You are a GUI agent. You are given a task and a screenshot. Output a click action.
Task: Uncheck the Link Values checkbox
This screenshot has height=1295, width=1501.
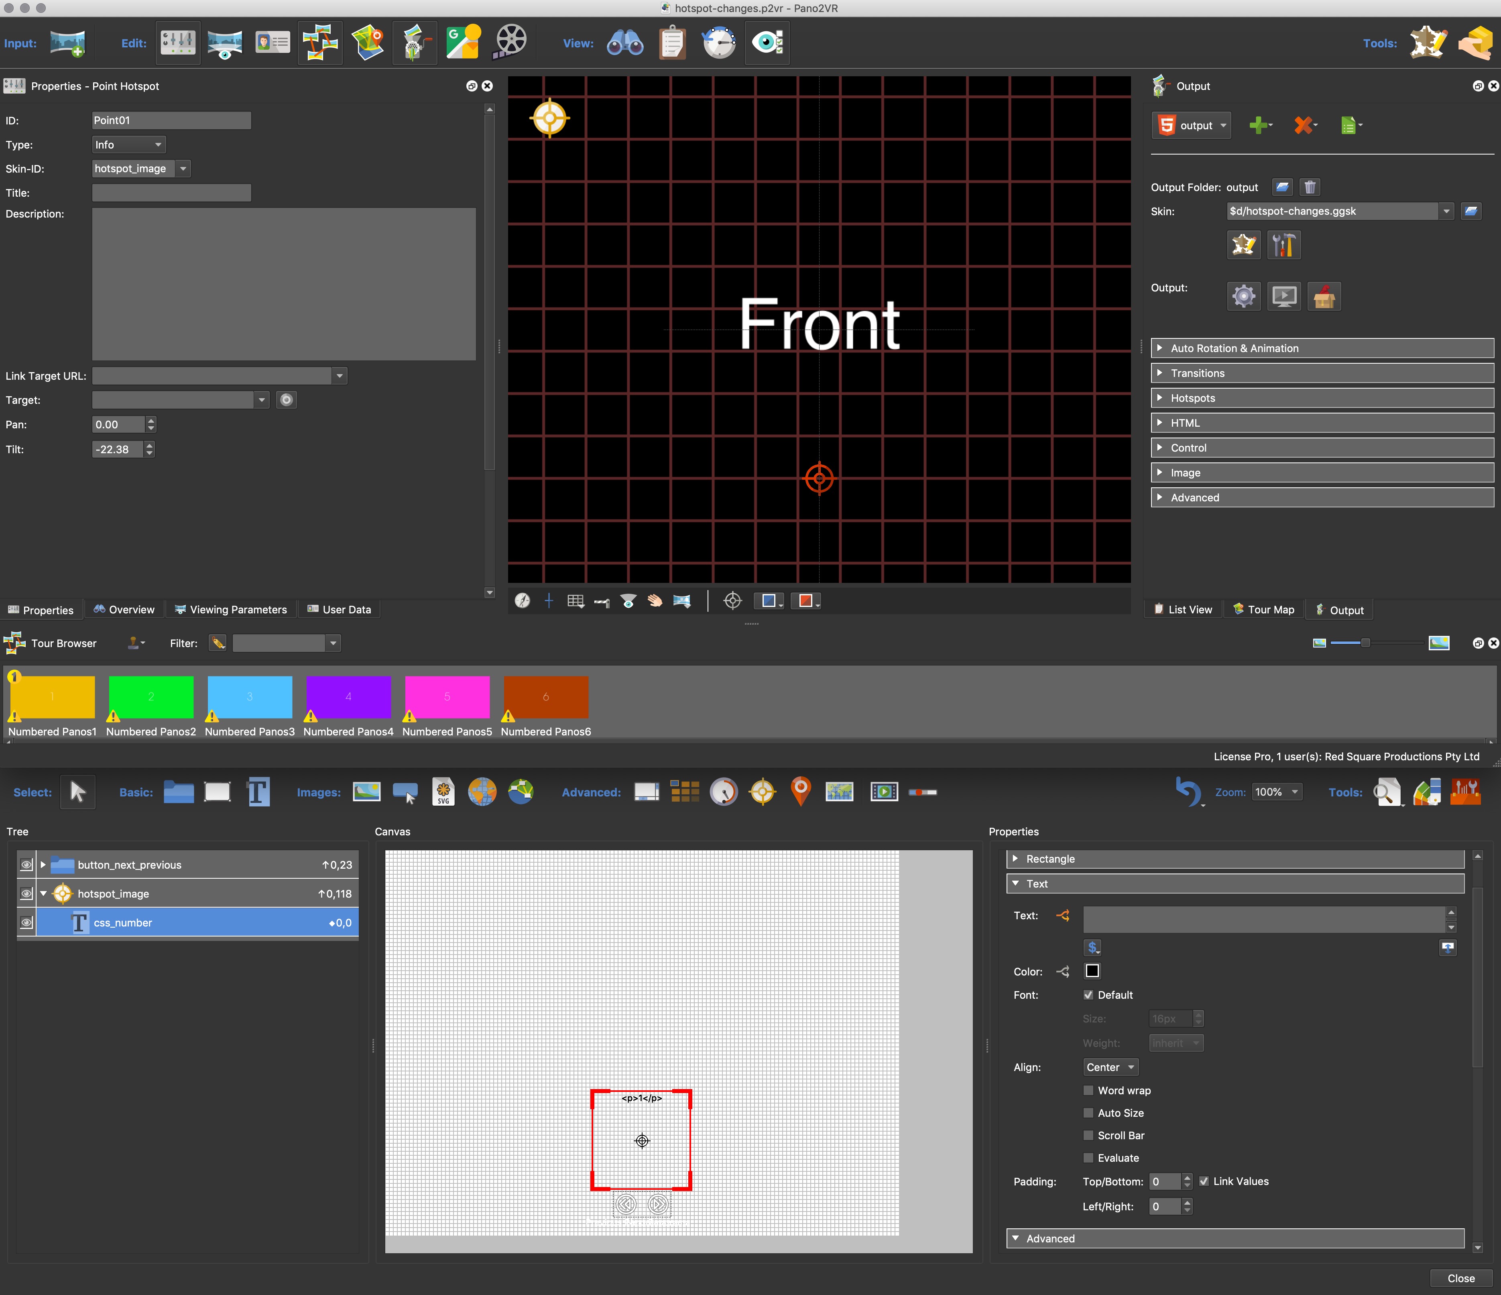1204,1181
